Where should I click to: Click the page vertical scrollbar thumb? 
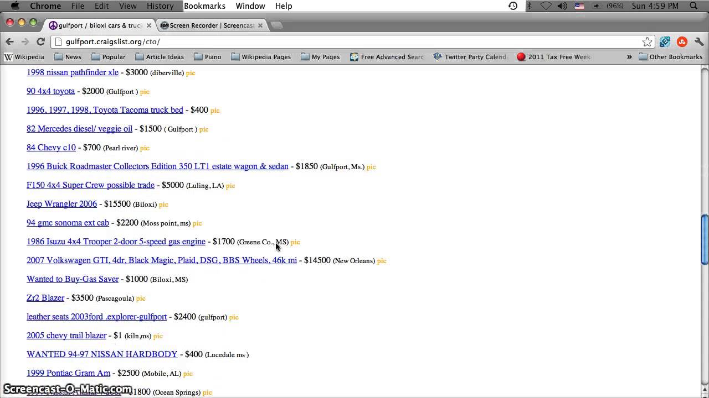pyautogui.click(x=705, y=239)
